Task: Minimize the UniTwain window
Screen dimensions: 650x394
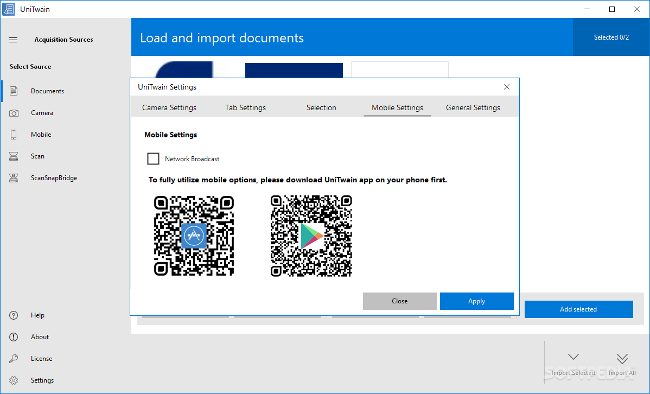Action: click(x=587, y=9)
